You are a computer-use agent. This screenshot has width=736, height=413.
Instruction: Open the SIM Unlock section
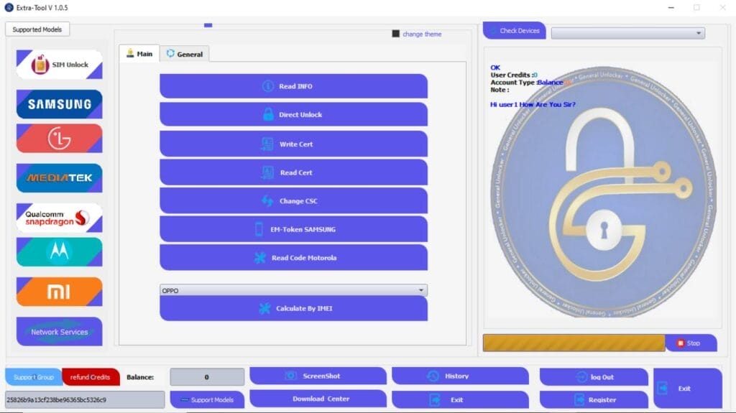pos(60,65)
